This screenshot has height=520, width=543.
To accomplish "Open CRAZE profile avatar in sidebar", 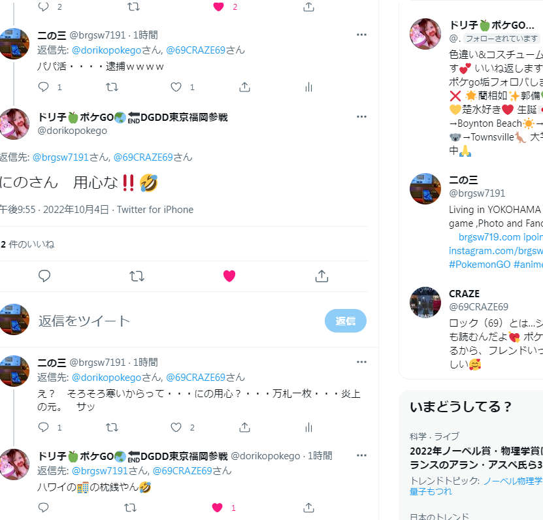I will pyautogui.click(x=425, y=302).
